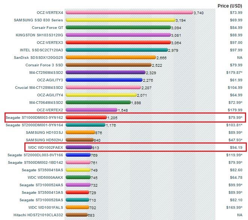
Task: Click the $73.99 price for OCZ-VERTEX4
Action: pyautogui.click(x=236, y=12)
